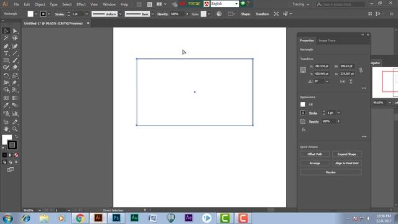Image resolution: width=398 pixels, height=224 pixels.
Task: Select the Mesh tool
Action: 6,98
